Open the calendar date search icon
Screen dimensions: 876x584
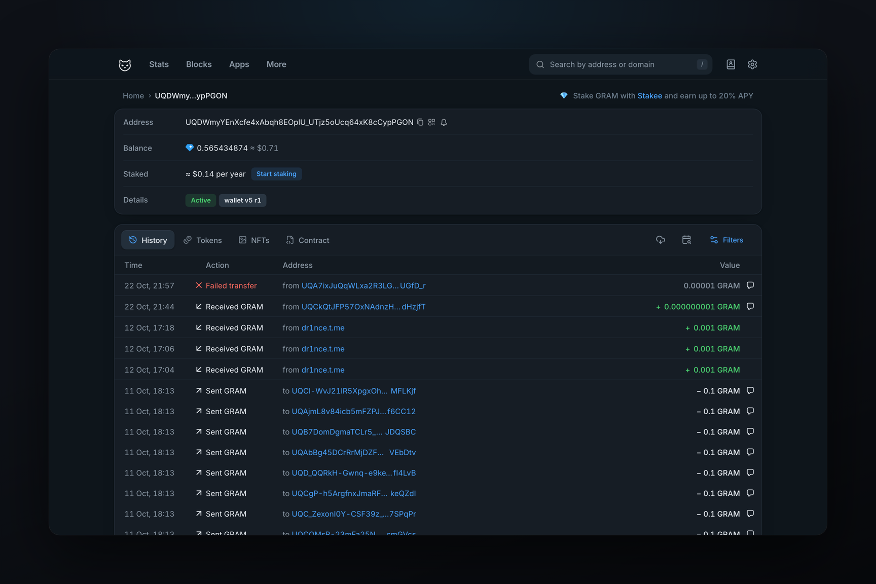[x=686, y=240]
